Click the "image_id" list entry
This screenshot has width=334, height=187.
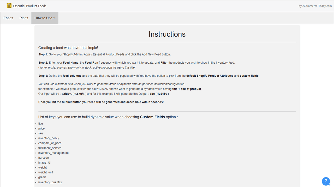pyautogui.click(x=44, y=163)
